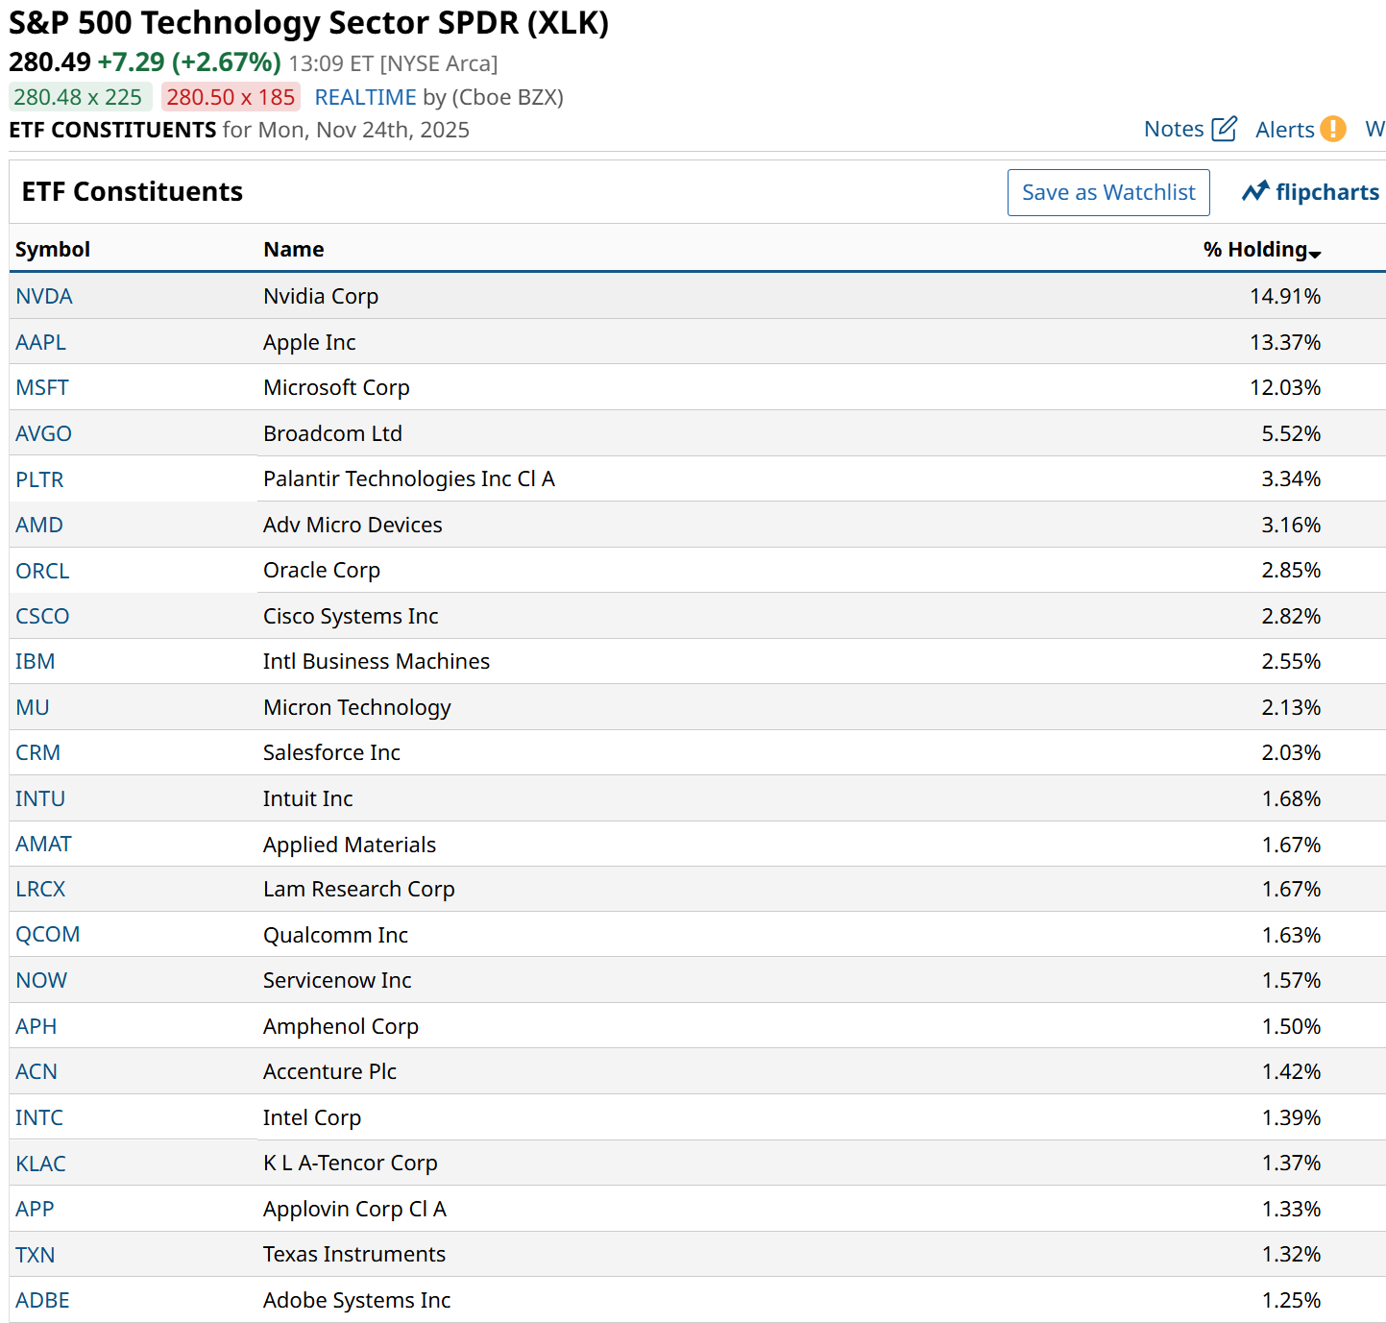This screenshot has width=1386, height=1323.
Task: Open the ORCL symbol link
Action: click(x=42, y=571)
